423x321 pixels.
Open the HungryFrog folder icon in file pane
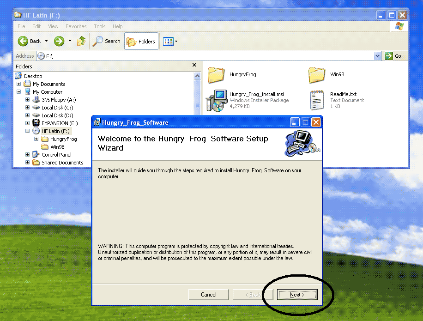pos(216,74)
